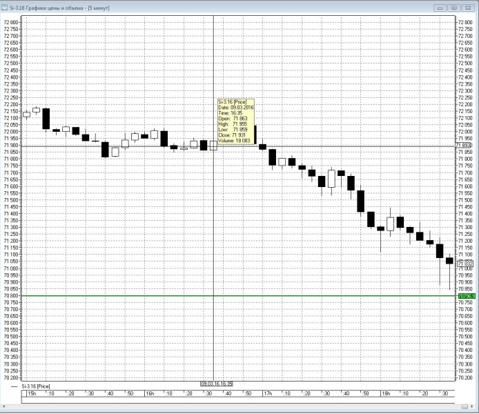Minimize the Si-3.16 chart window
This screenshot has width=479, height=414.
tap(440, 8)
